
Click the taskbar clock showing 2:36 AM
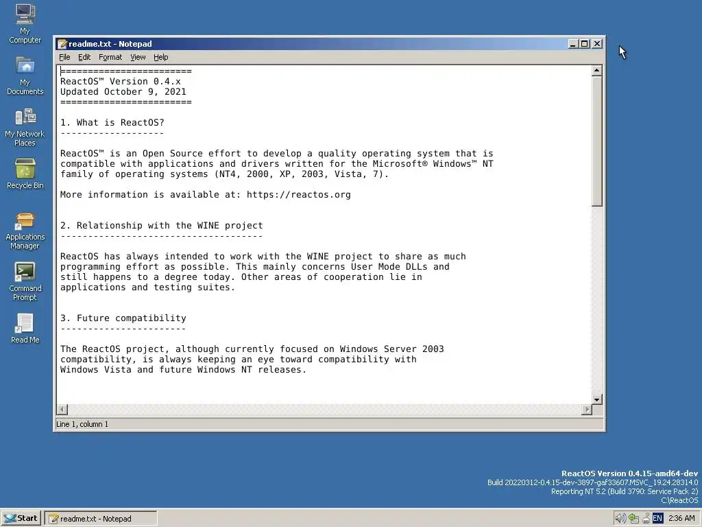point(681,519)
